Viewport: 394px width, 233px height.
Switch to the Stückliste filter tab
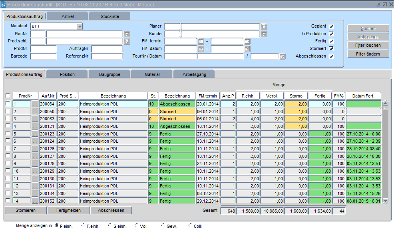[x=109, y=16]
